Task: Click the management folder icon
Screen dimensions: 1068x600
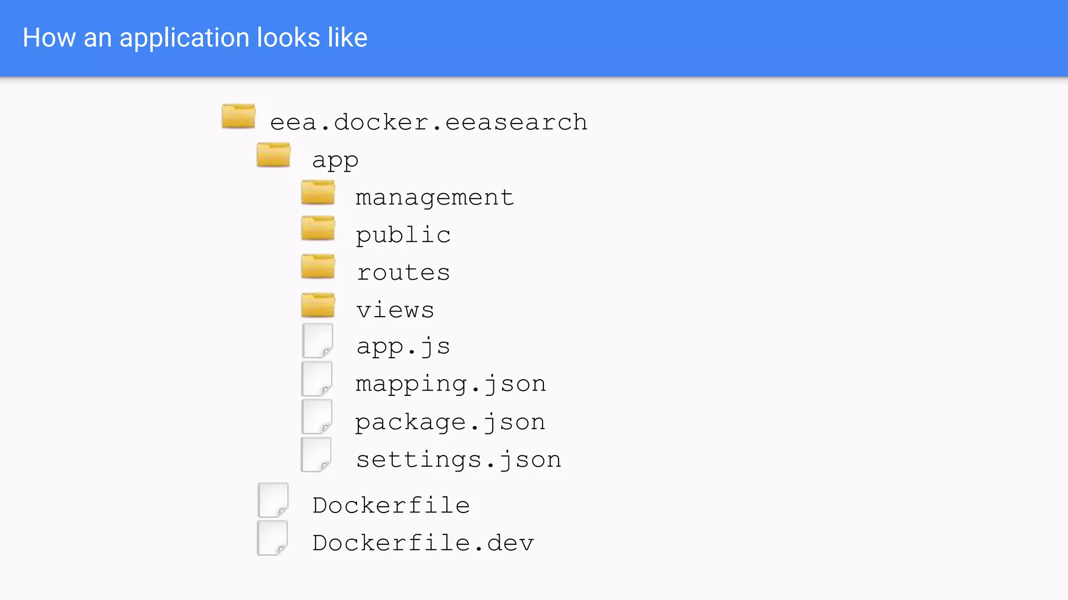Action: 318,192
